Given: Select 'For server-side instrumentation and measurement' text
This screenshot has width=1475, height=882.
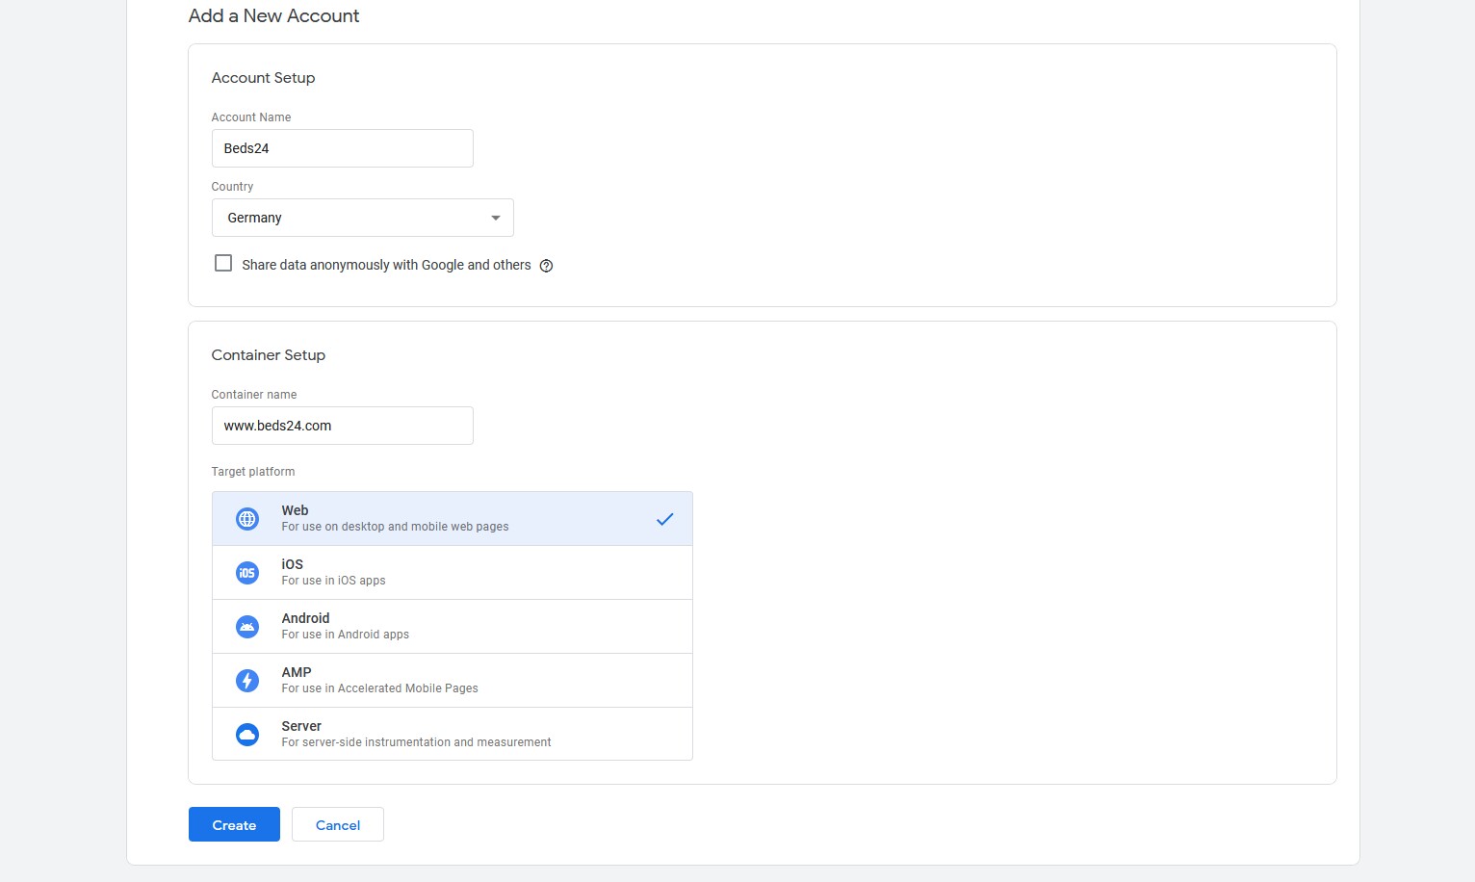Looking at the screenshot, I should click(x=416, y=742).
